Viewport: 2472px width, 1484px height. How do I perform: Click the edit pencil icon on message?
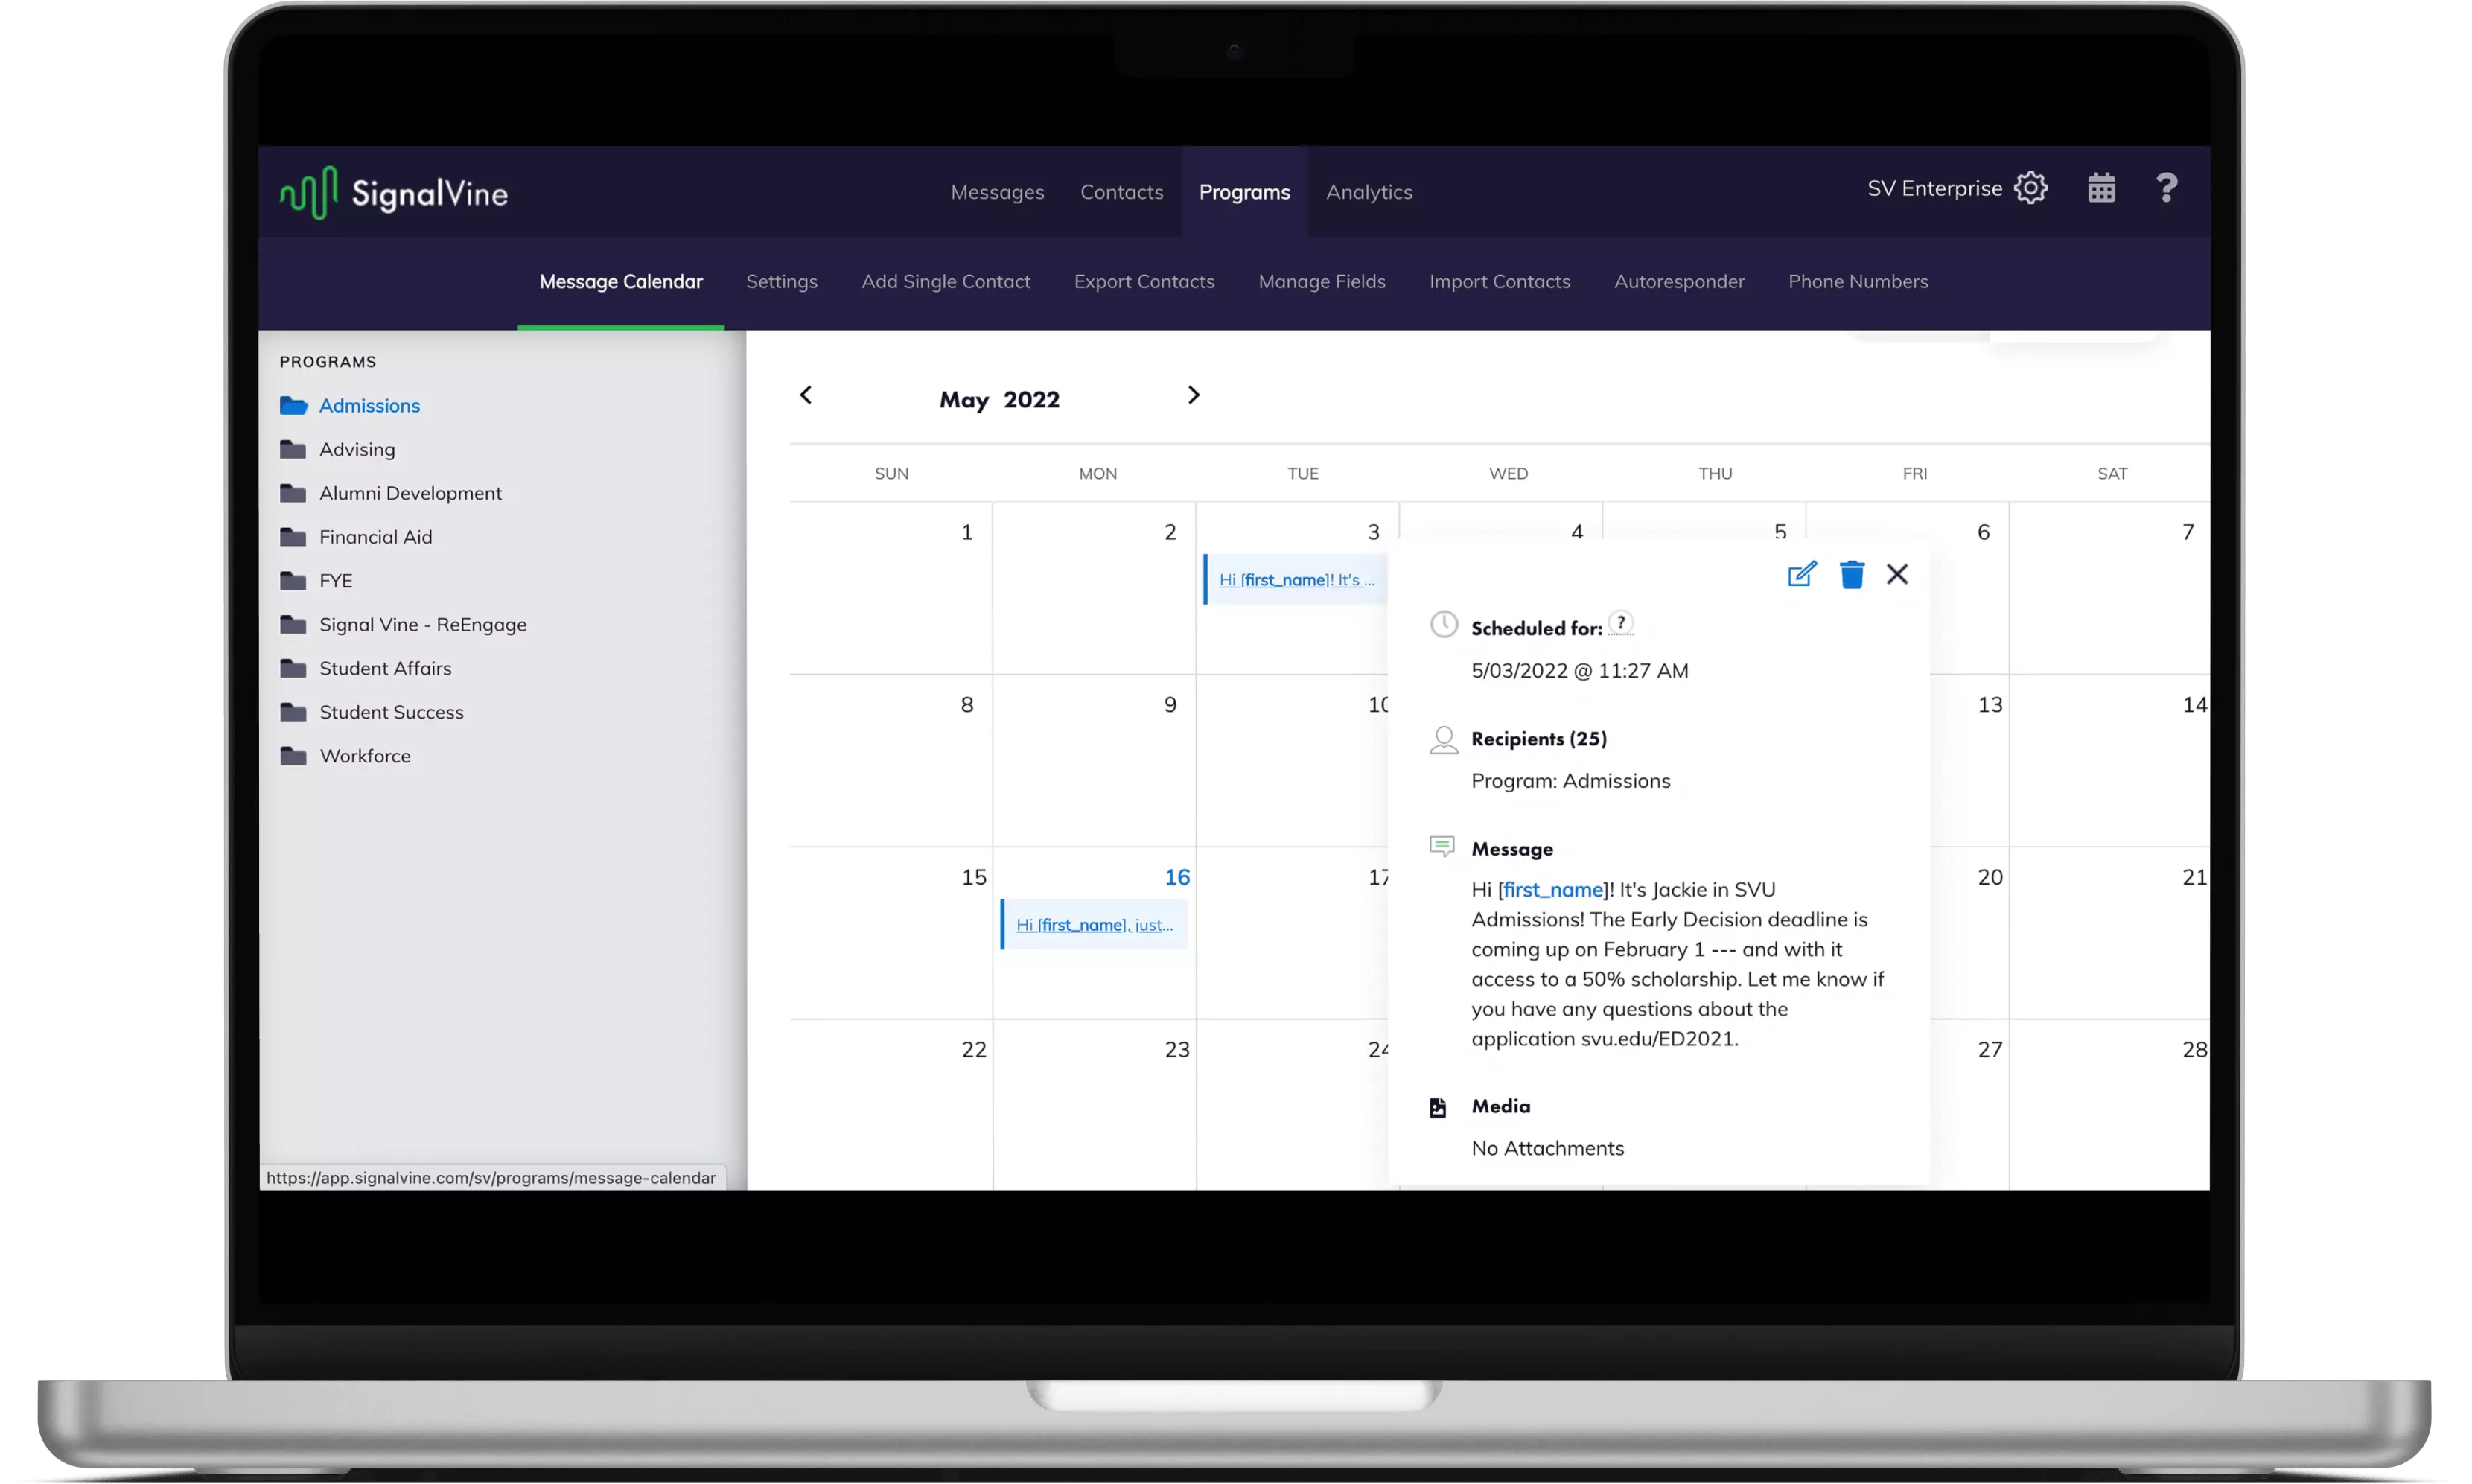point(1803,573)
